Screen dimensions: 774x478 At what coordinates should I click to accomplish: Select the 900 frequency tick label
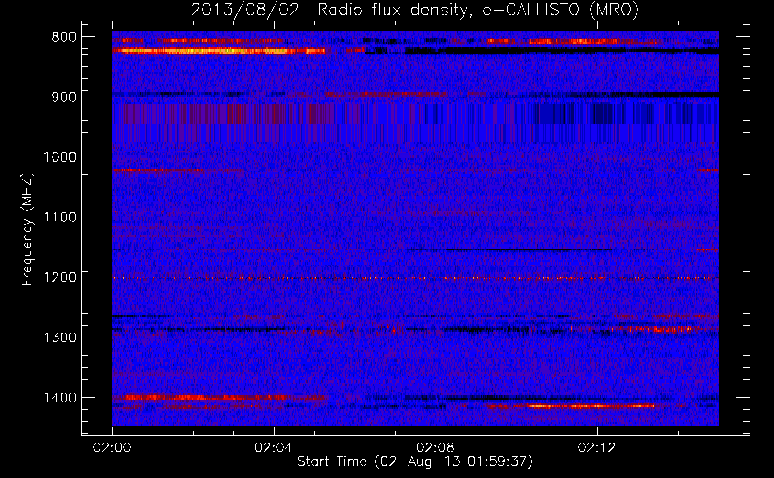click(64, 98)
